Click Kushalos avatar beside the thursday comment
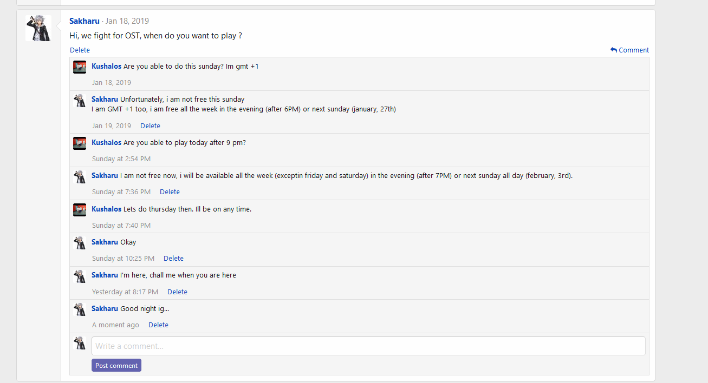 pyautogui.click(x=80, y=210)
